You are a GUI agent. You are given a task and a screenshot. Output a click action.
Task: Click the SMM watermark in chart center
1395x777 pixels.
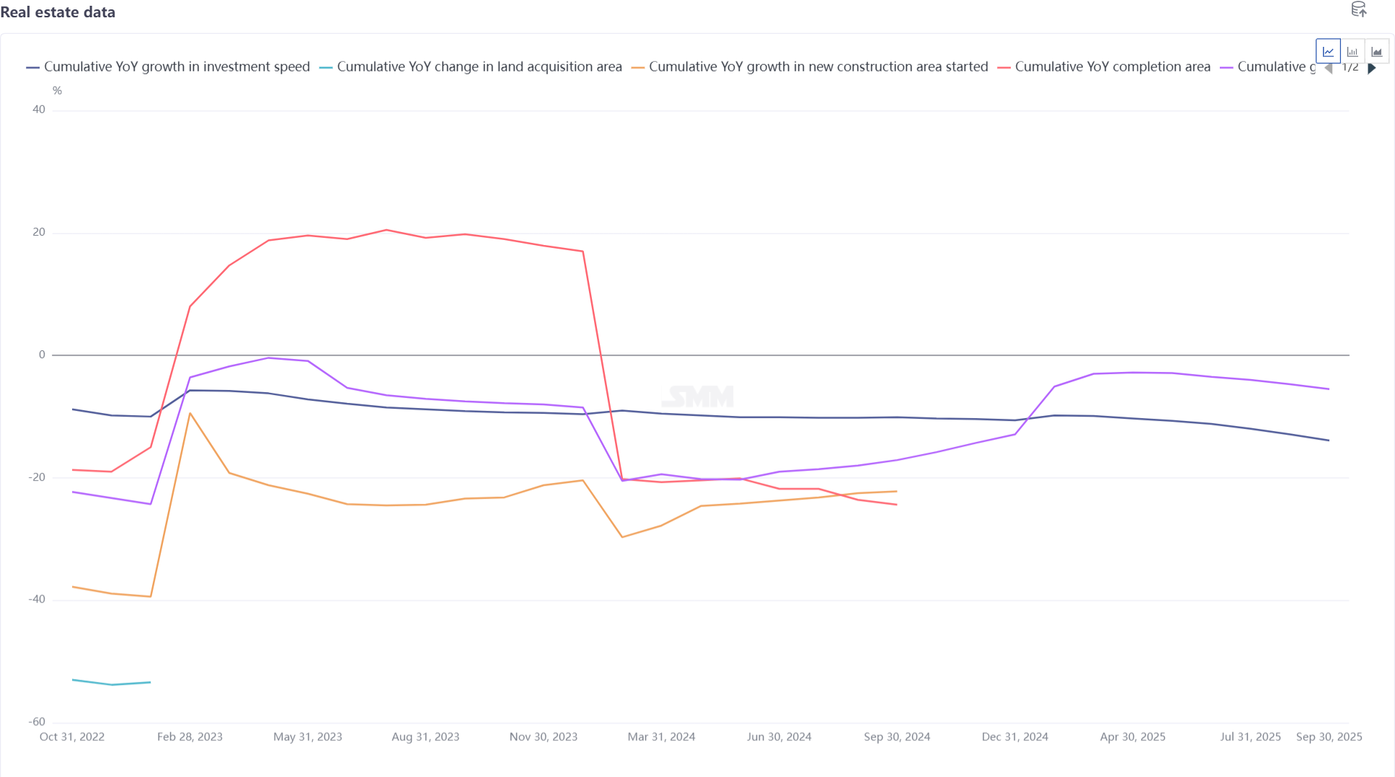coord(698,396)
